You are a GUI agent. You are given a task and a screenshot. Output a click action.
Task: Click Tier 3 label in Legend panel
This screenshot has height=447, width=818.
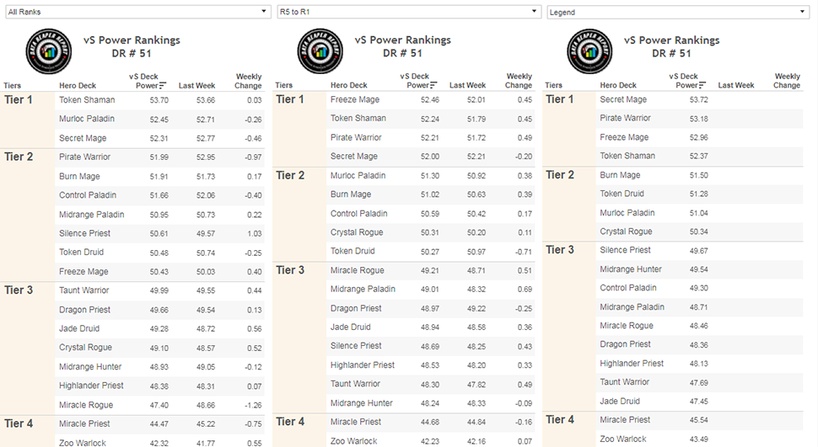[560, 249]
